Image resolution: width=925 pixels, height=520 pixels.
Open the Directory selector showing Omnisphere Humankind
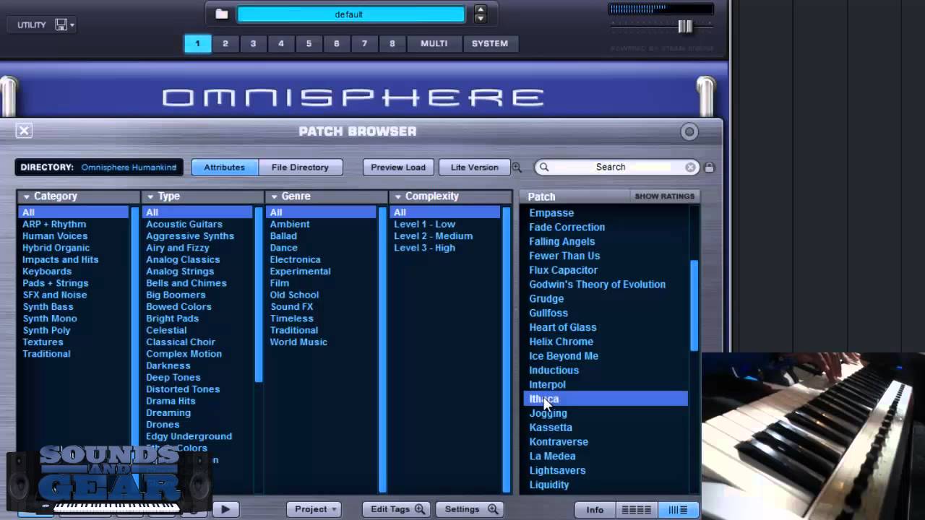(99, 167)
